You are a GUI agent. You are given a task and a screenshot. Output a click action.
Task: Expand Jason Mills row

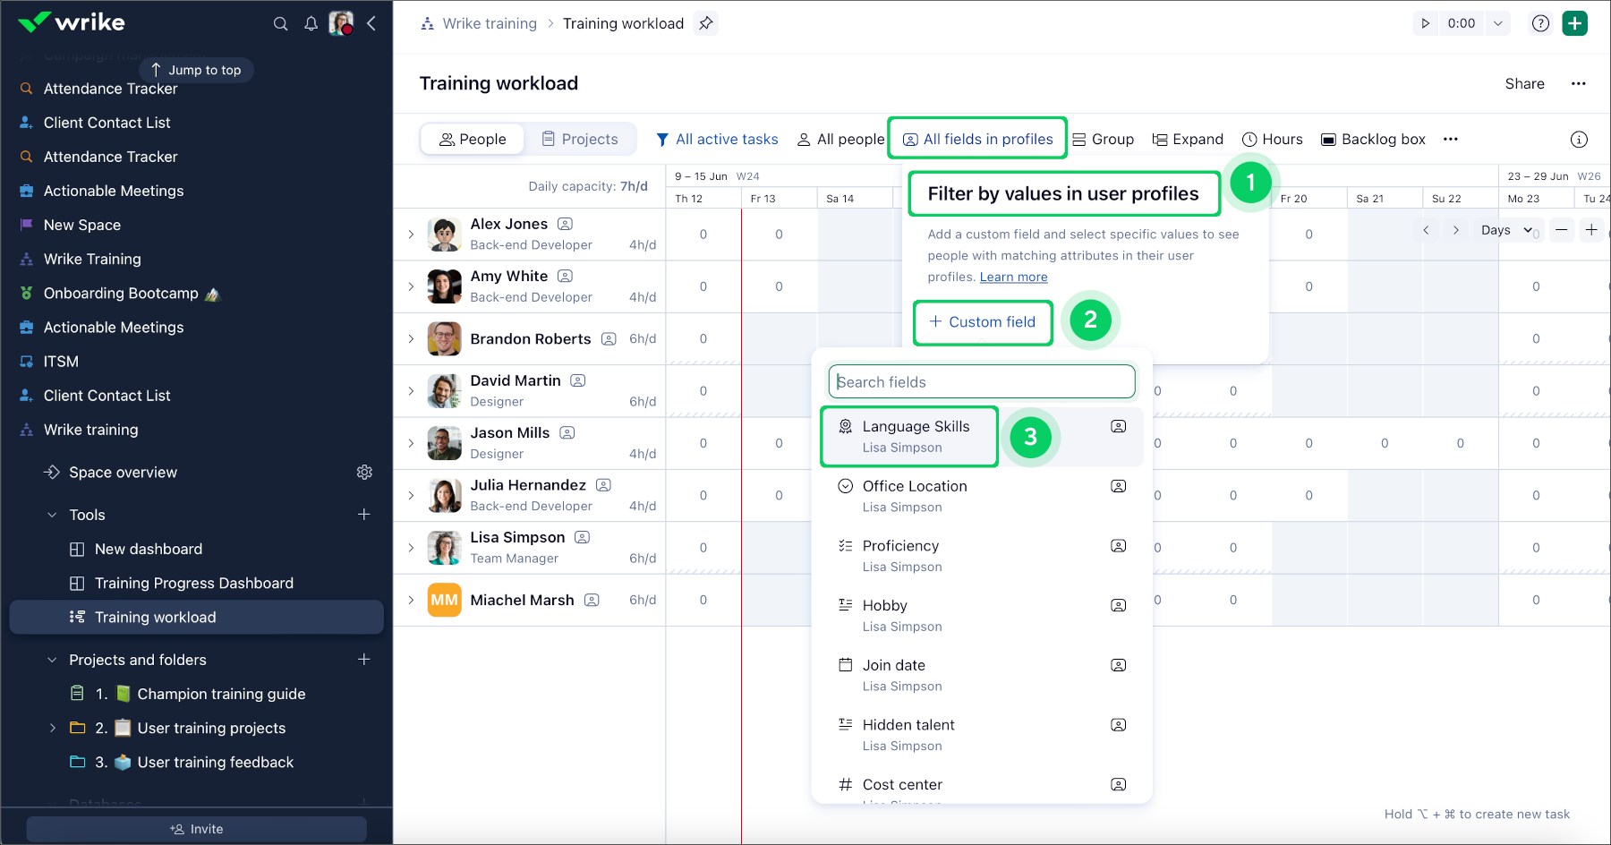tap(411, 443)
